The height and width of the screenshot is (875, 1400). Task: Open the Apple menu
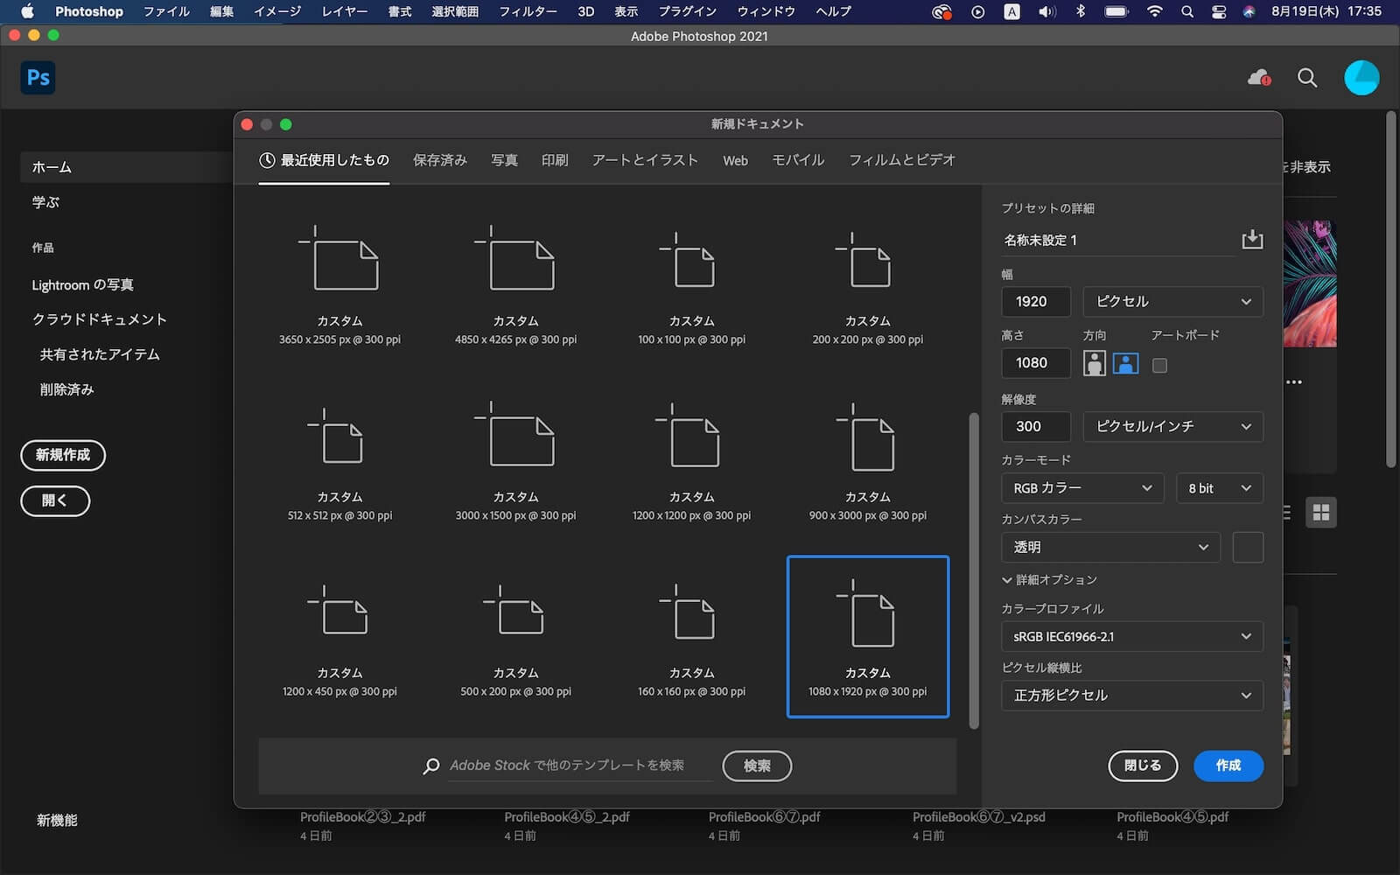[27, 11]
